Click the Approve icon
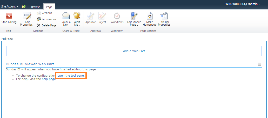 click(x=91, y=16)
